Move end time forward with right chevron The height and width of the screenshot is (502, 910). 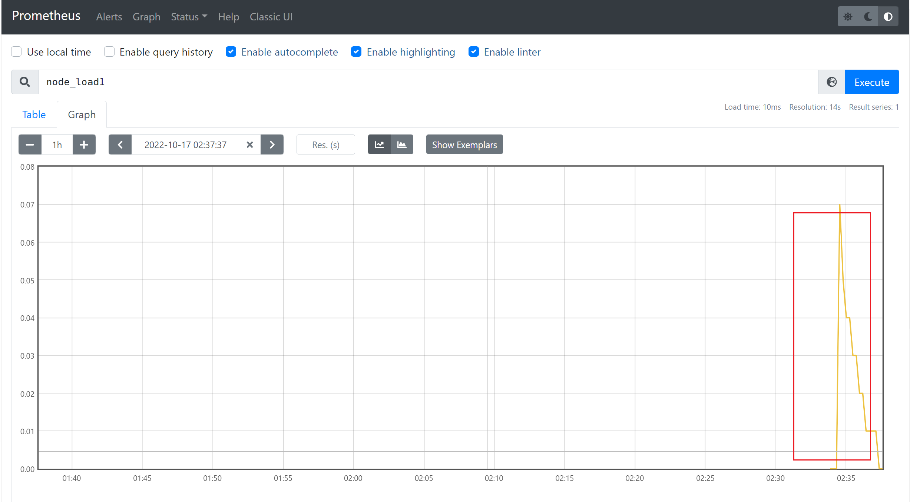[272, 144]
